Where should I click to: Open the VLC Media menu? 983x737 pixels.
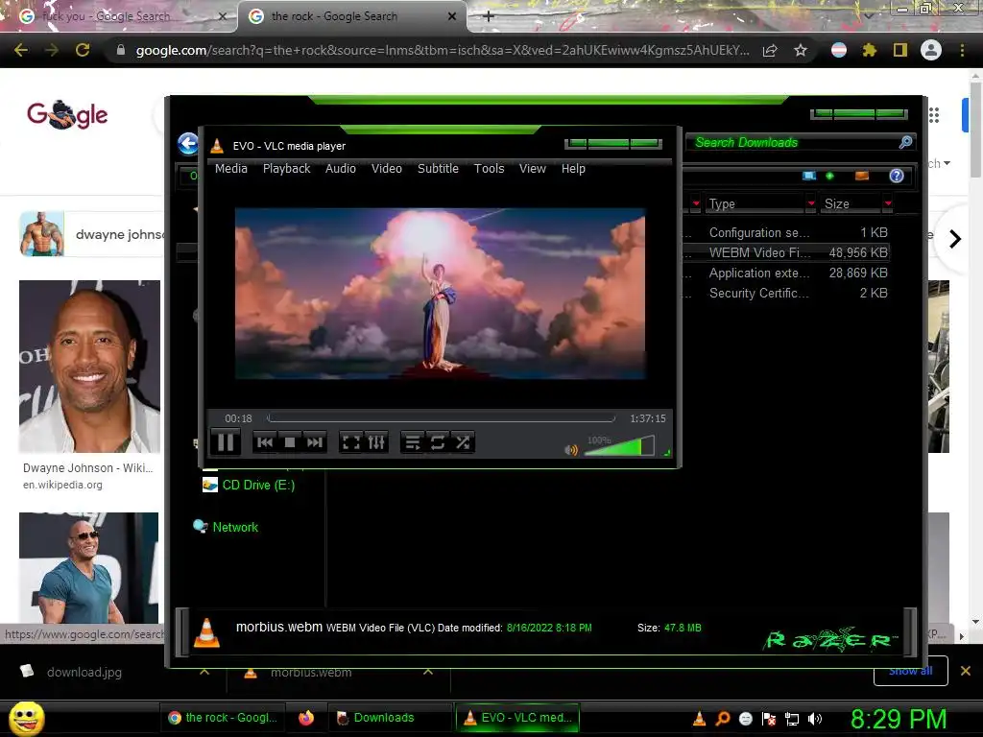pyautogui.click(x=230, y=169)
